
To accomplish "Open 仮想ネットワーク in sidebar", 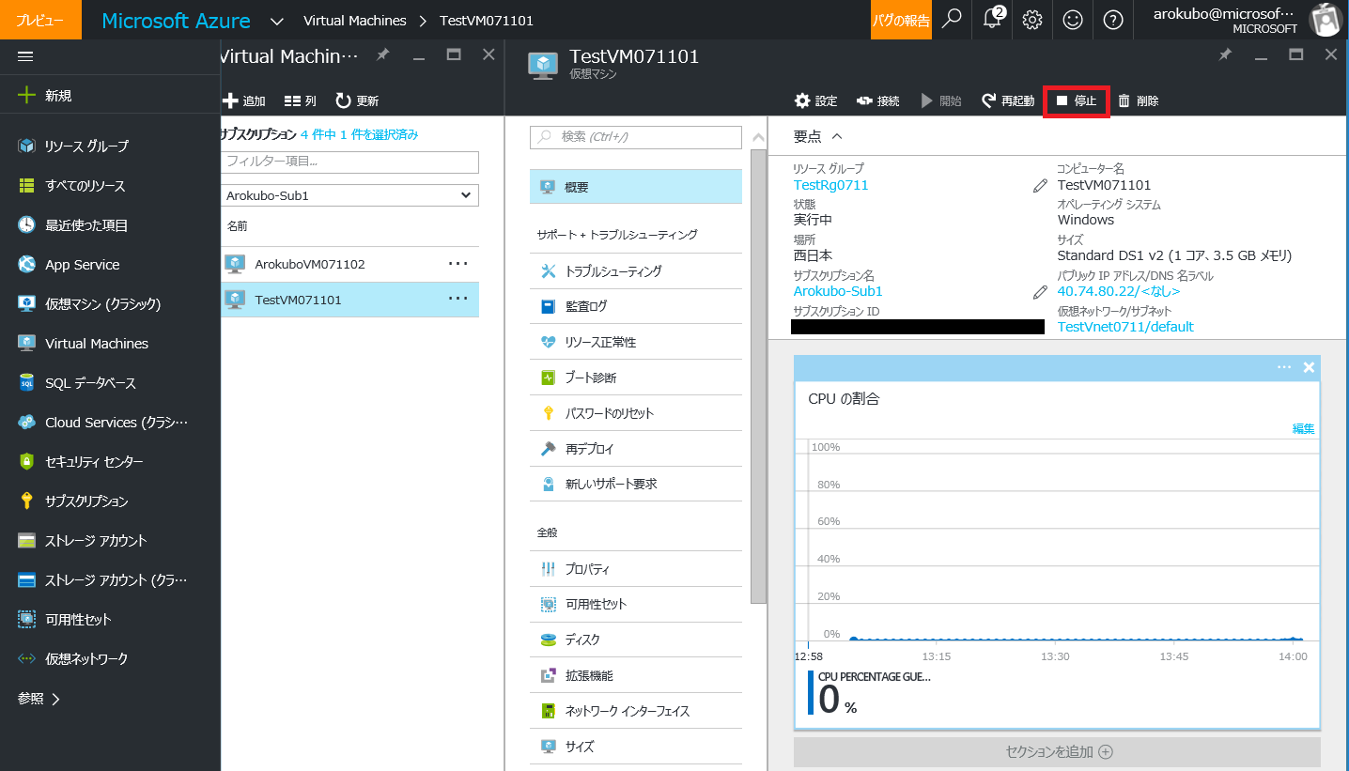I will (110, 658).
